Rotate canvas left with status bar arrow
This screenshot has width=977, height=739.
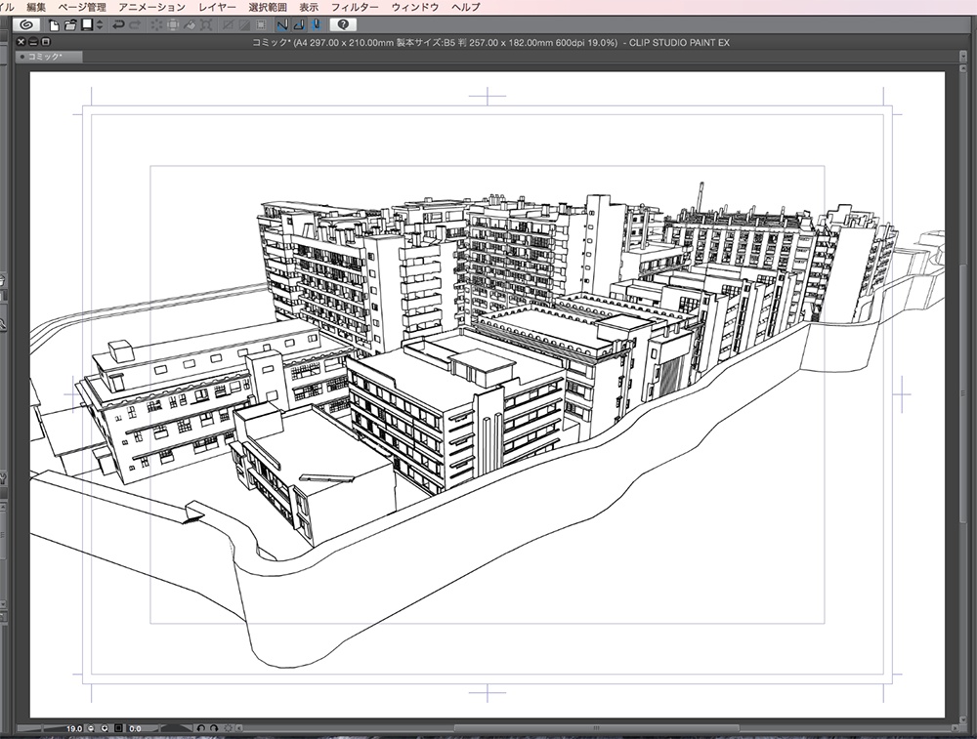point(199,728)
